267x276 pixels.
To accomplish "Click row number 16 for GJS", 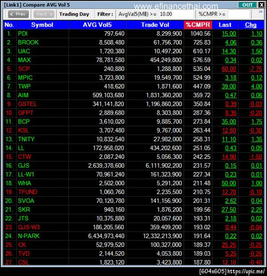I will [9, 165].
